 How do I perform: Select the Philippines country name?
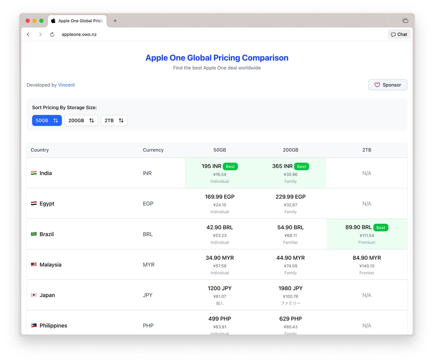click(x=54, y=325)
